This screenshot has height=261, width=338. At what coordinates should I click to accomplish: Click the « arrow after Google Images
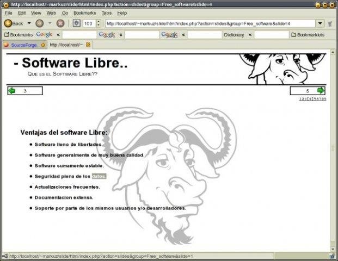tap(183, 35)
